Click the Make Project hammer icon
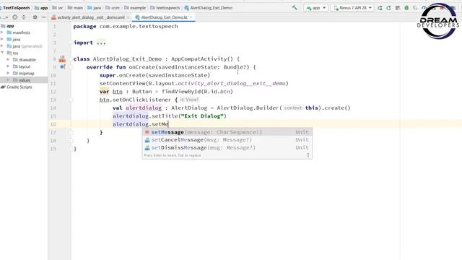462x260 pixels. click(x=295, y=8)
